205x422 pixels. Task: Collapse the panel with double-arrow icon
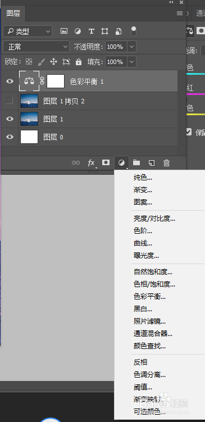[x=171, y=2]
